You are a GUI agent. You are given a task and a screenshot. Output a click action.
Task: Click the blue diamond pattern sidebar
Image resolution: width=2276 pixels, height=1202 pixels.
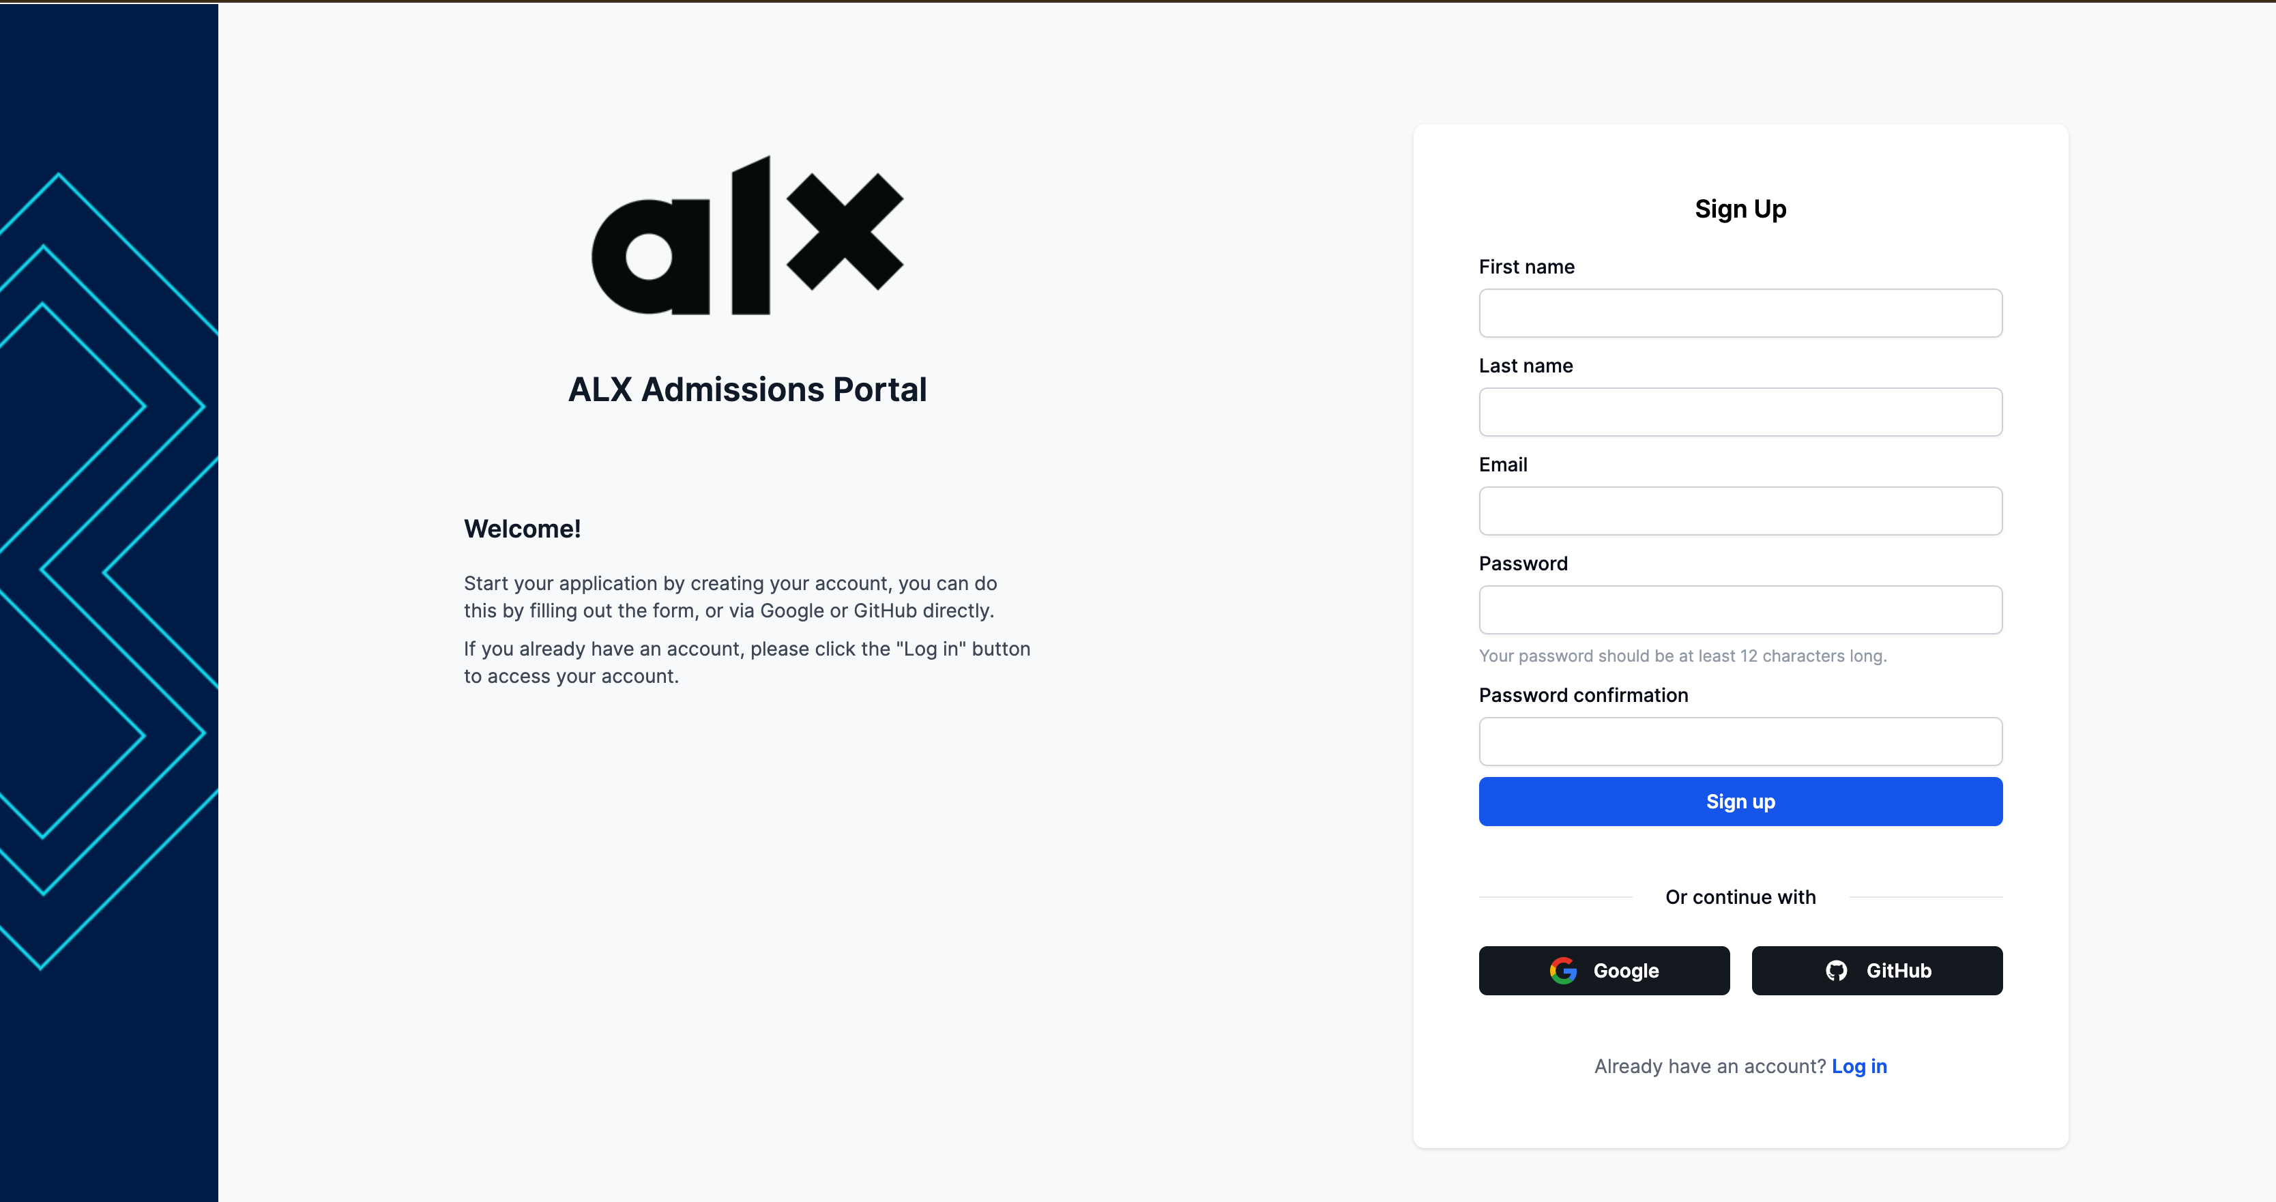[x=108, y=602]
